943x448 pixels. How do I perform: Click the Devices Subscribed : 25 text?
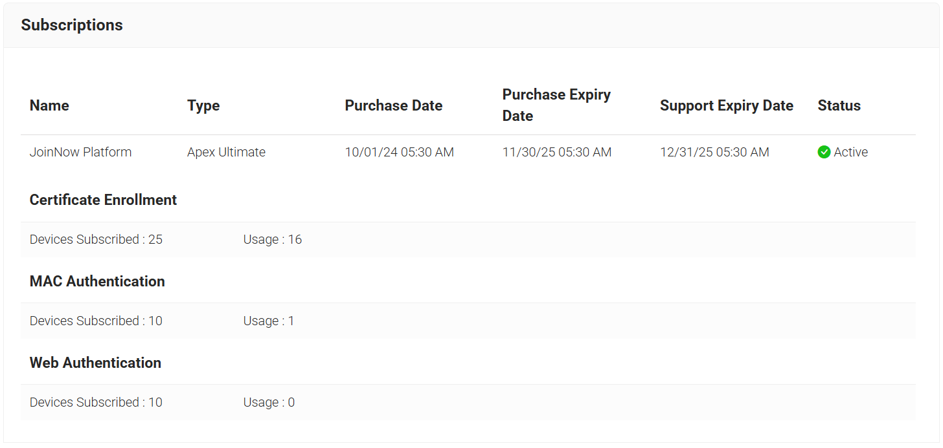pyautogui.click(x=96, y=240)
